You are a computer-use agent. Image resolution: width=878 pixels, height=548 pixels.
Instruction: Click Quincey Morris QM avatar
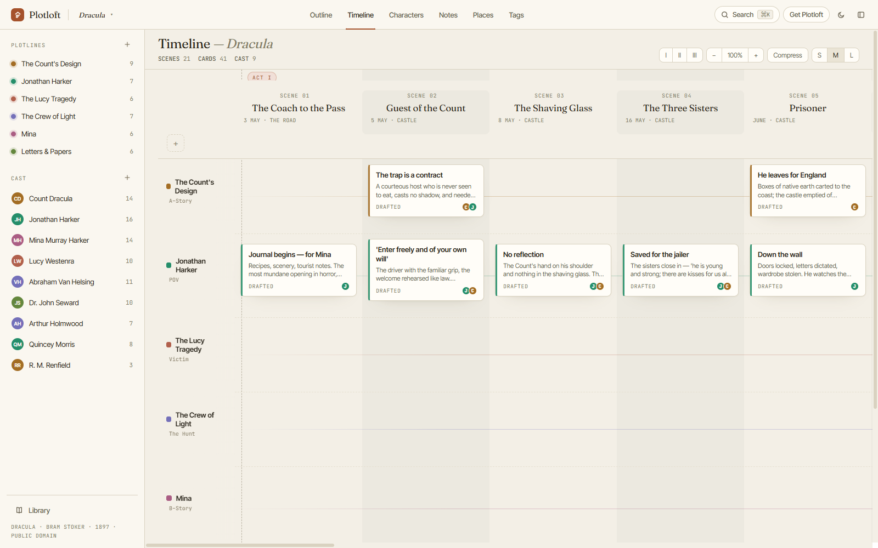pos(18,344)
